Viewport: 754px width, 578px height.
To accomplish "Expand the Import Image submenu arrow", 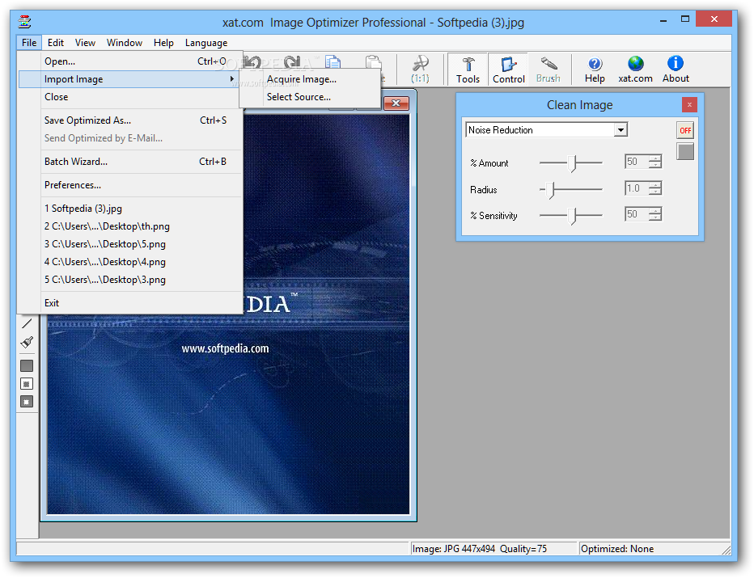I will [231, 78].
